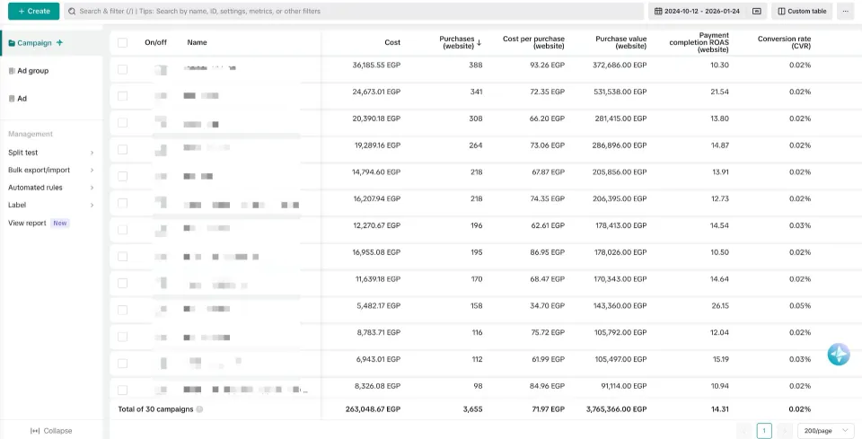The image size is (862, 439).
Task: Click the info icon next to Total of 30 campaigns
Action: [199, 409]
